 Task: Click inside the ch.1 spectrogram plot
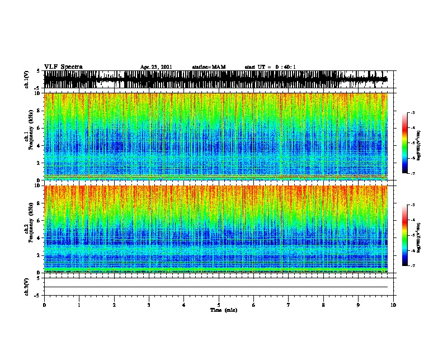pos(216,136)
